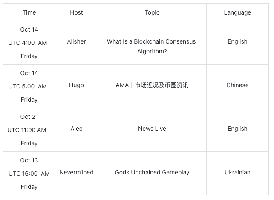This screenshot has height=200, width=274.
Task: Select the Language column header
Action: click(x=237, y=12)
